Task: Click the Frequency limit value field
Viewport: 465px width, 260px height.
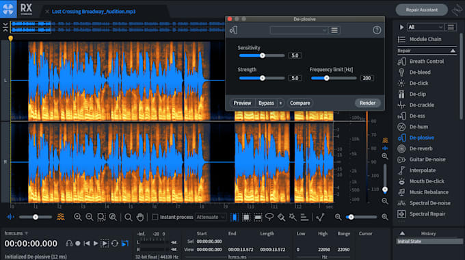Action: (x=367, y=78)
